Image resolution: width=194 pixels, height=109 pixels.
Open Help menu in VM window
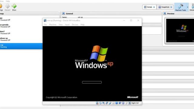[x=82, y=25]
